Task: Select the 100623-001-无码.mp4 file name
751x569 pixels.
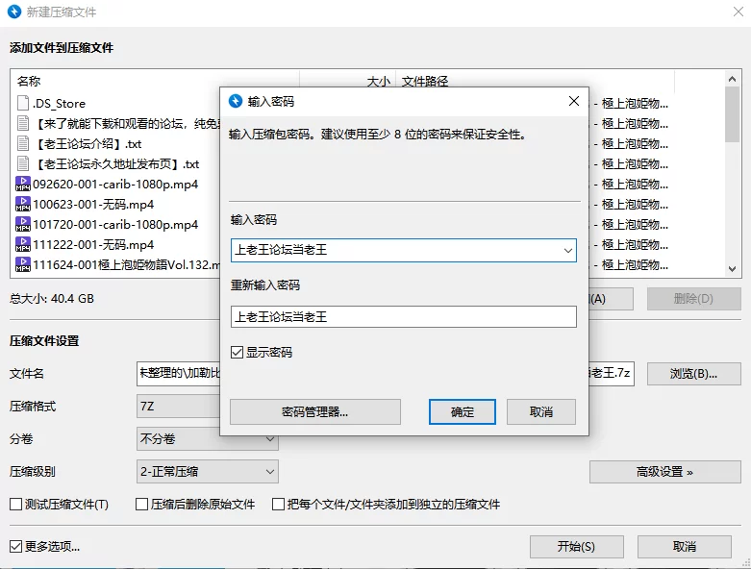Action: pyautogui.click(x=93, y=205)
